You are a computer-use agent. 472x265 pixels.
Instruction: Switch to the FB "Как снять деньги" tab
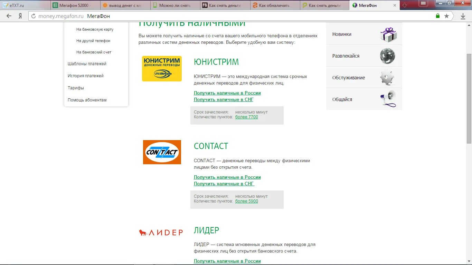(225, 6)
